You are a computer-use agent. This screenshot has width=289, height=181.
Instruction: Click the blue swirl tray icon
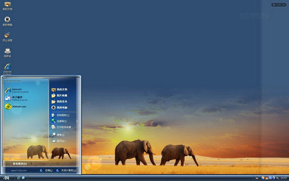[274, 178]
